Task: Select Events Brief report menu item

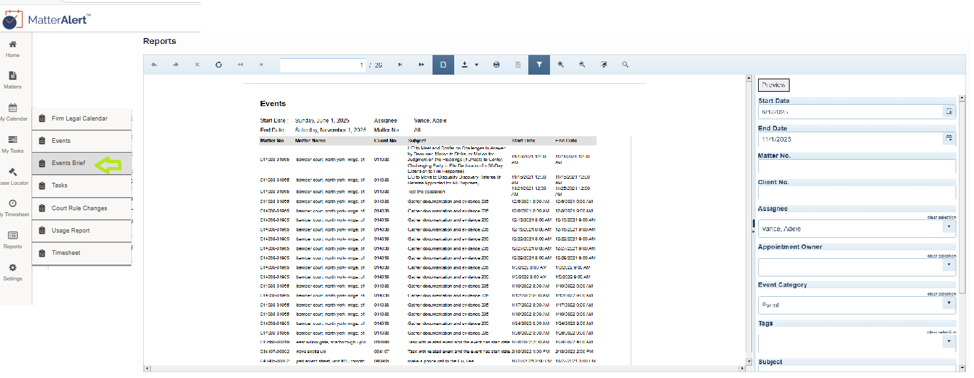Action: point(82,163)
